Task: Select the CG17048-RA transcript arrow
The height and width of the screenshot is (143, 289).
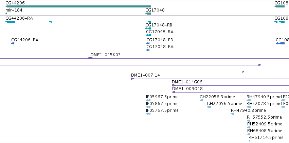Action: (x=148, y=35)
